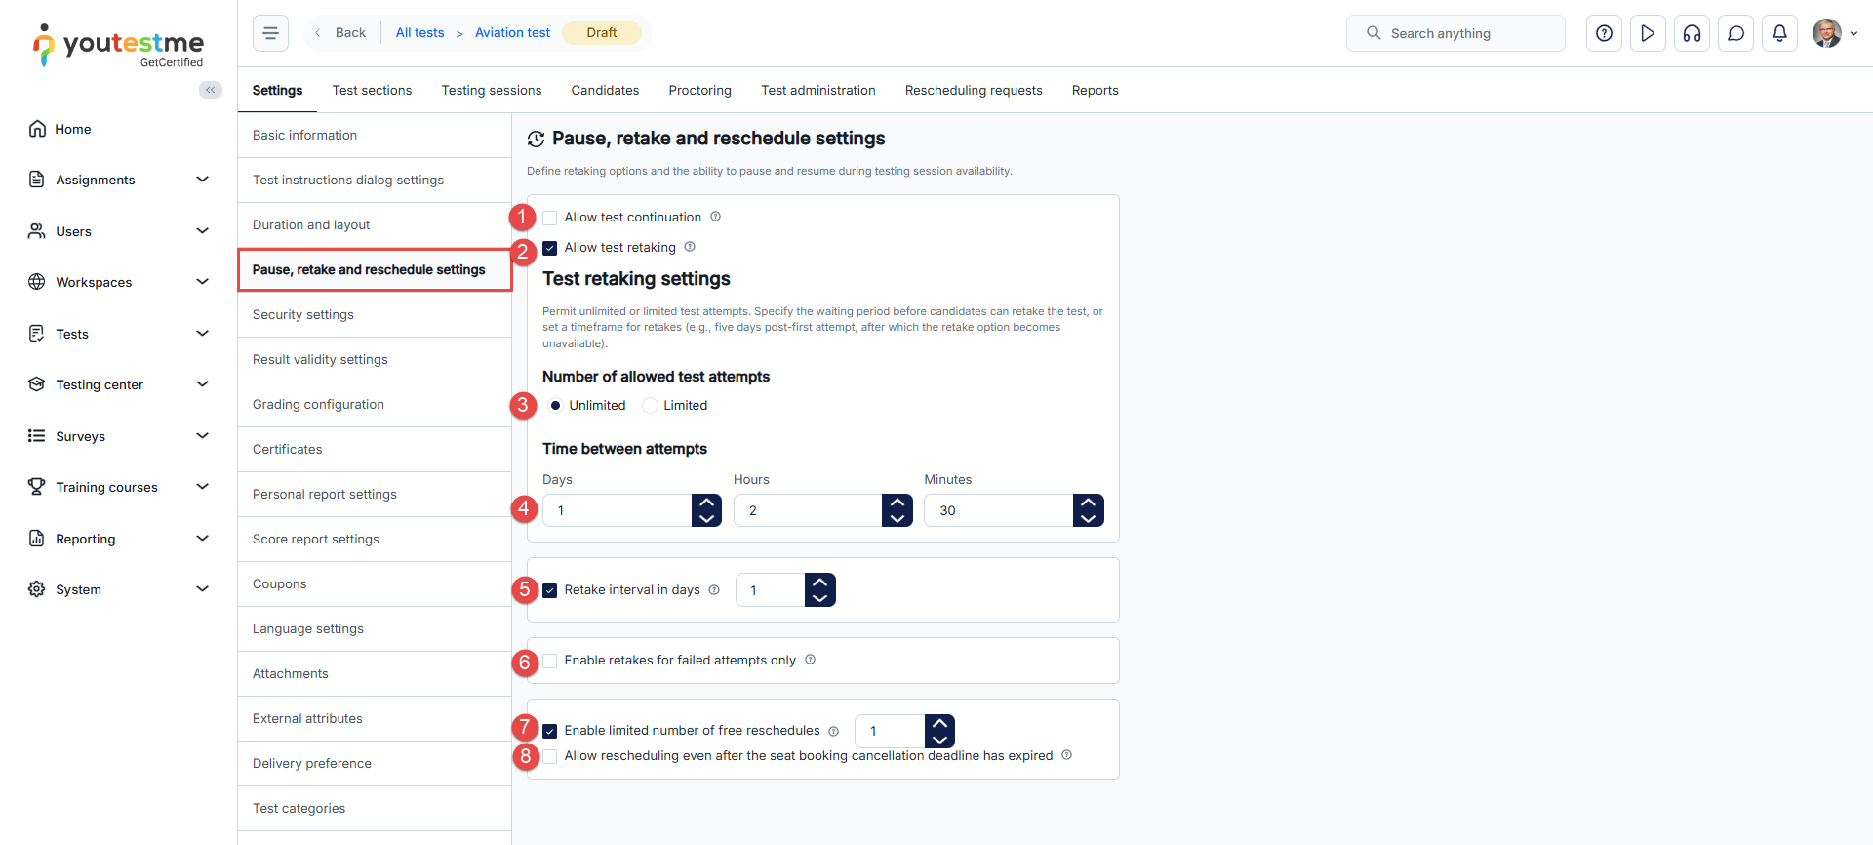The image size is (1873, 845).
Task: Click the play tutorial icon in header
Action: (x=1648, y=33)
